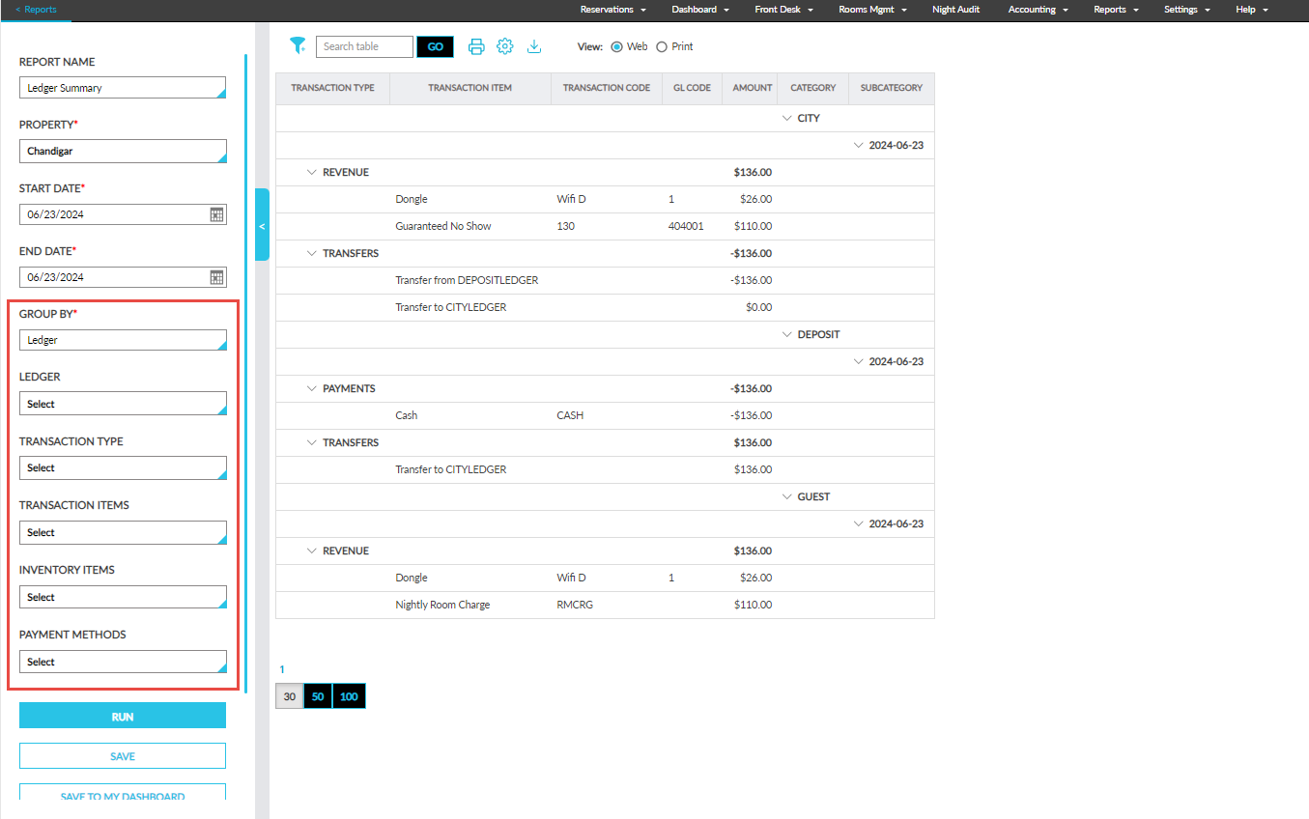Viewport: 1309px width, 819px height.
Task: Open the Help menu
Action: (x=1252, y=10)
